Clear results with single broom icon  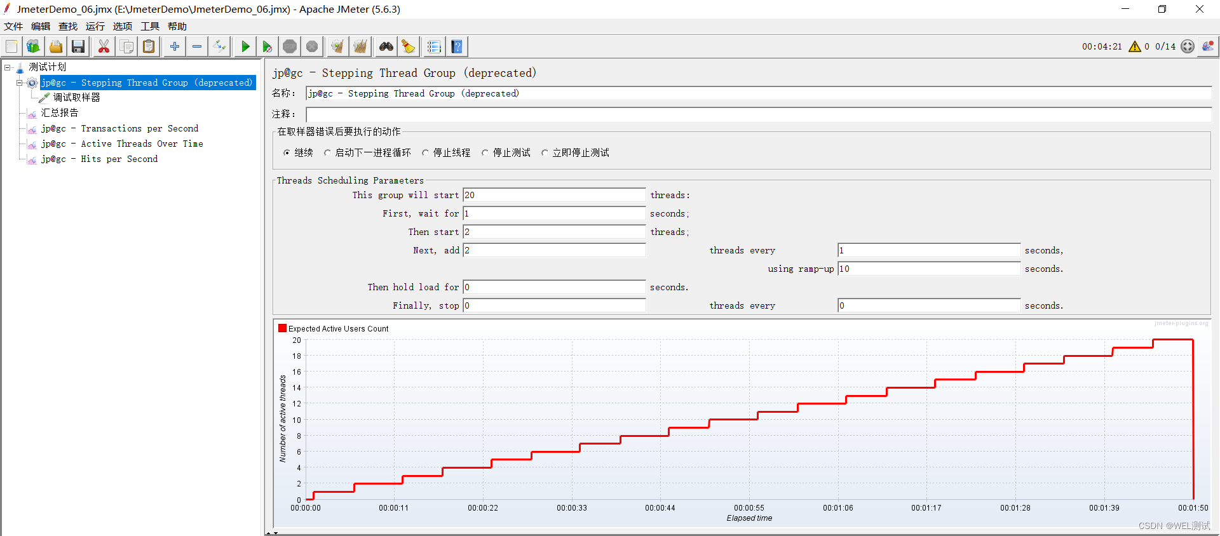[337, 46]
